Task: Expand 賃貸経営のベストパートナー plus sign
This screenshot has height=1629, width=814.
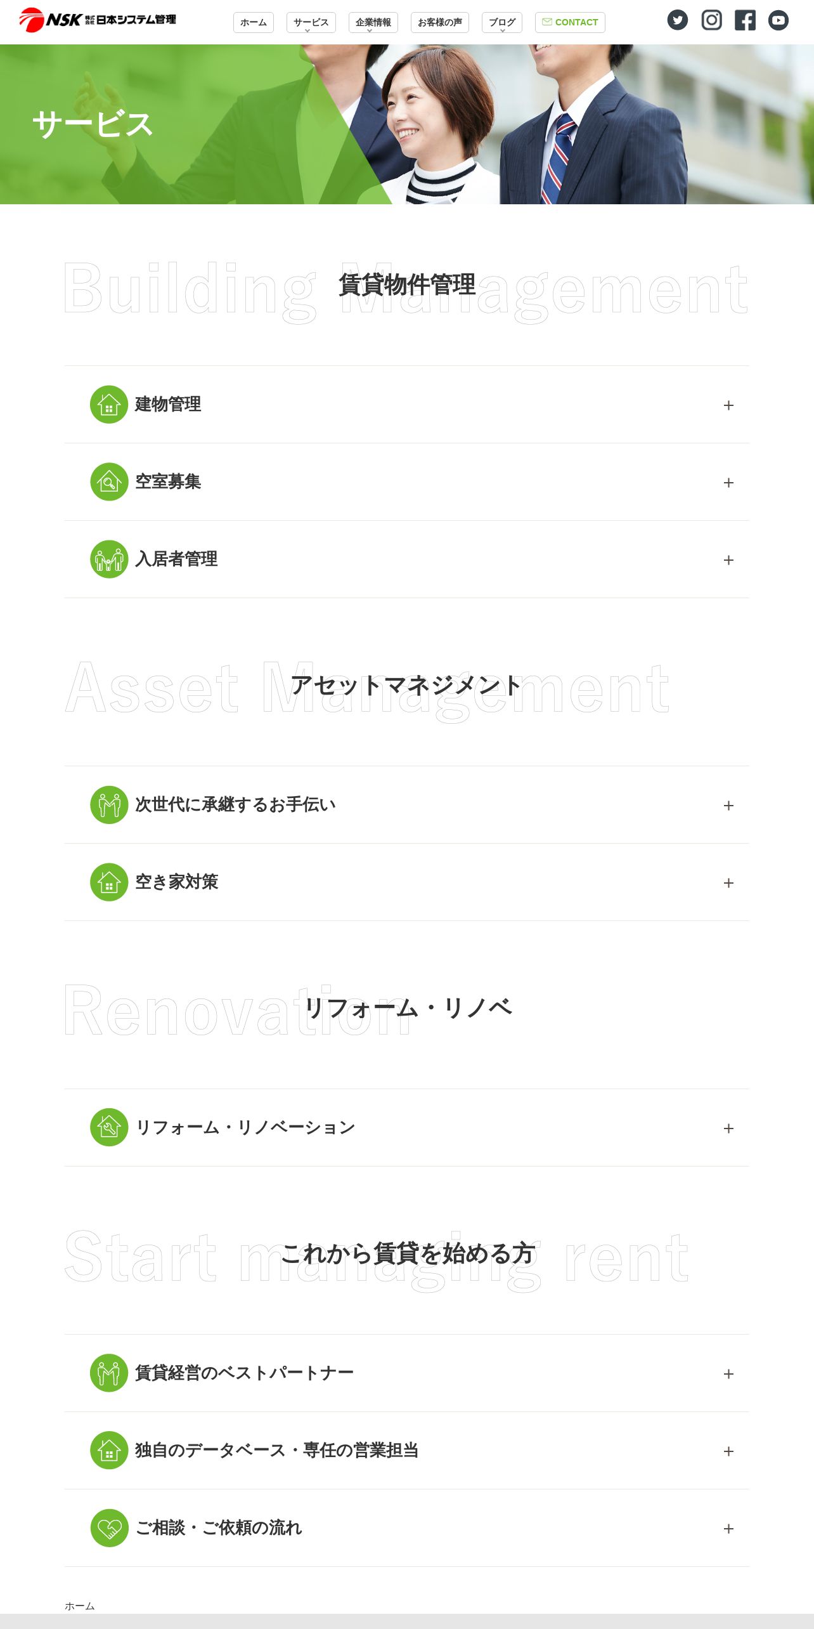Action: (x=729, y=1374)
